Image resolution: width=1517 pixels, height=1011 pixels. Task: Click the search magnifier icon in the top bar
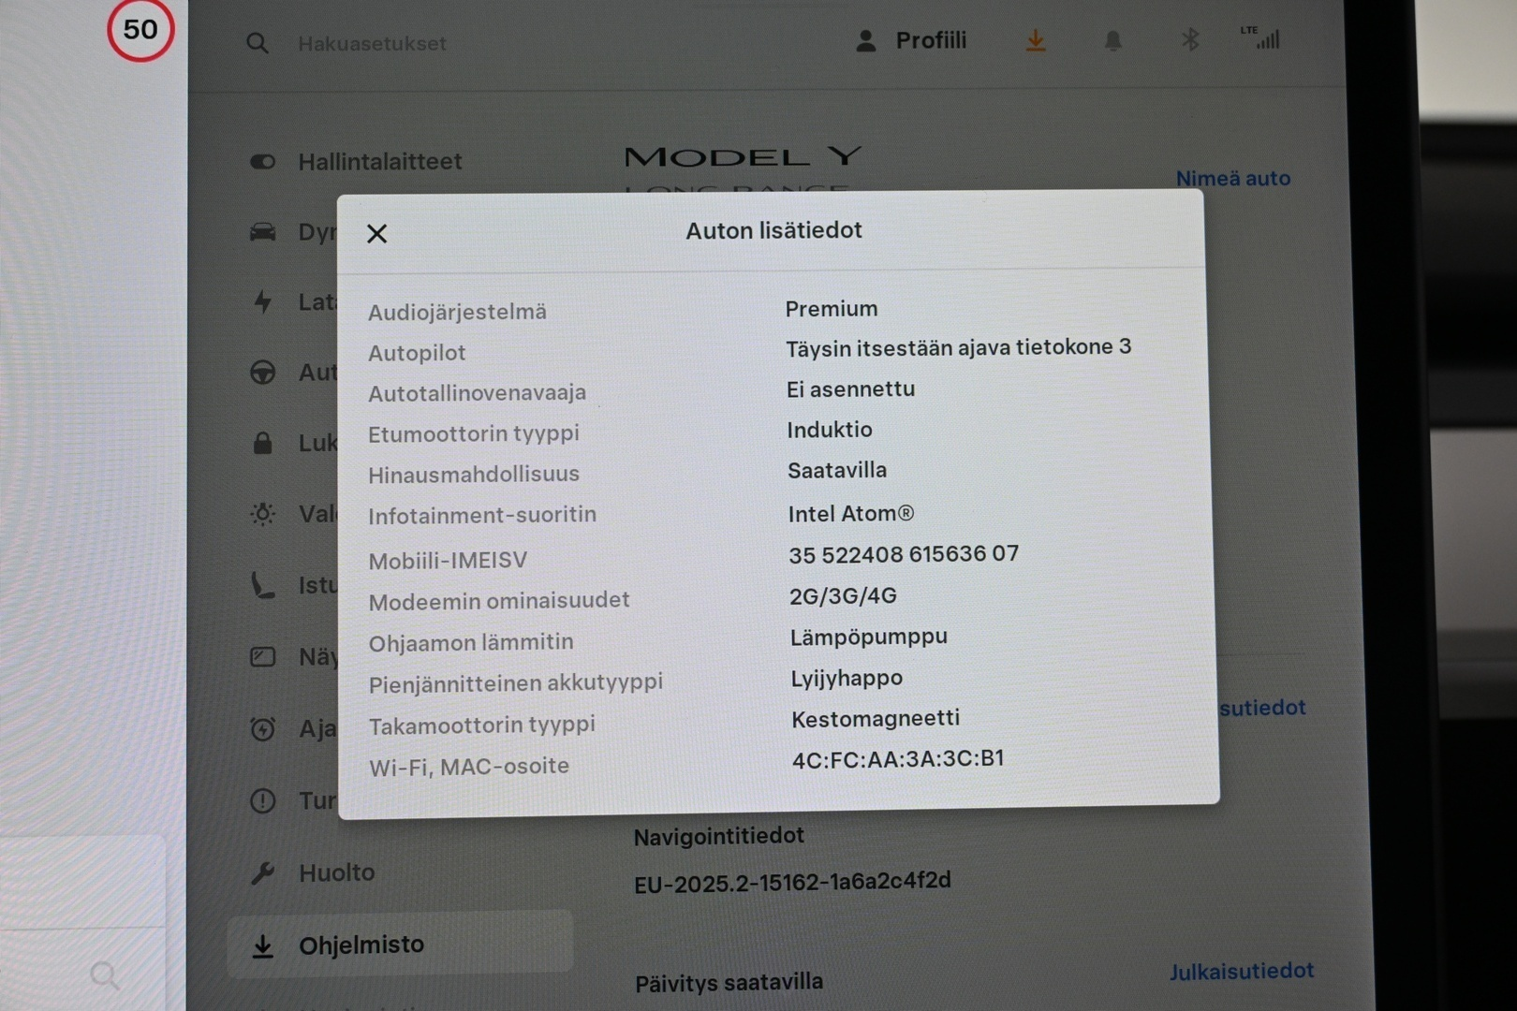(258, 43)
